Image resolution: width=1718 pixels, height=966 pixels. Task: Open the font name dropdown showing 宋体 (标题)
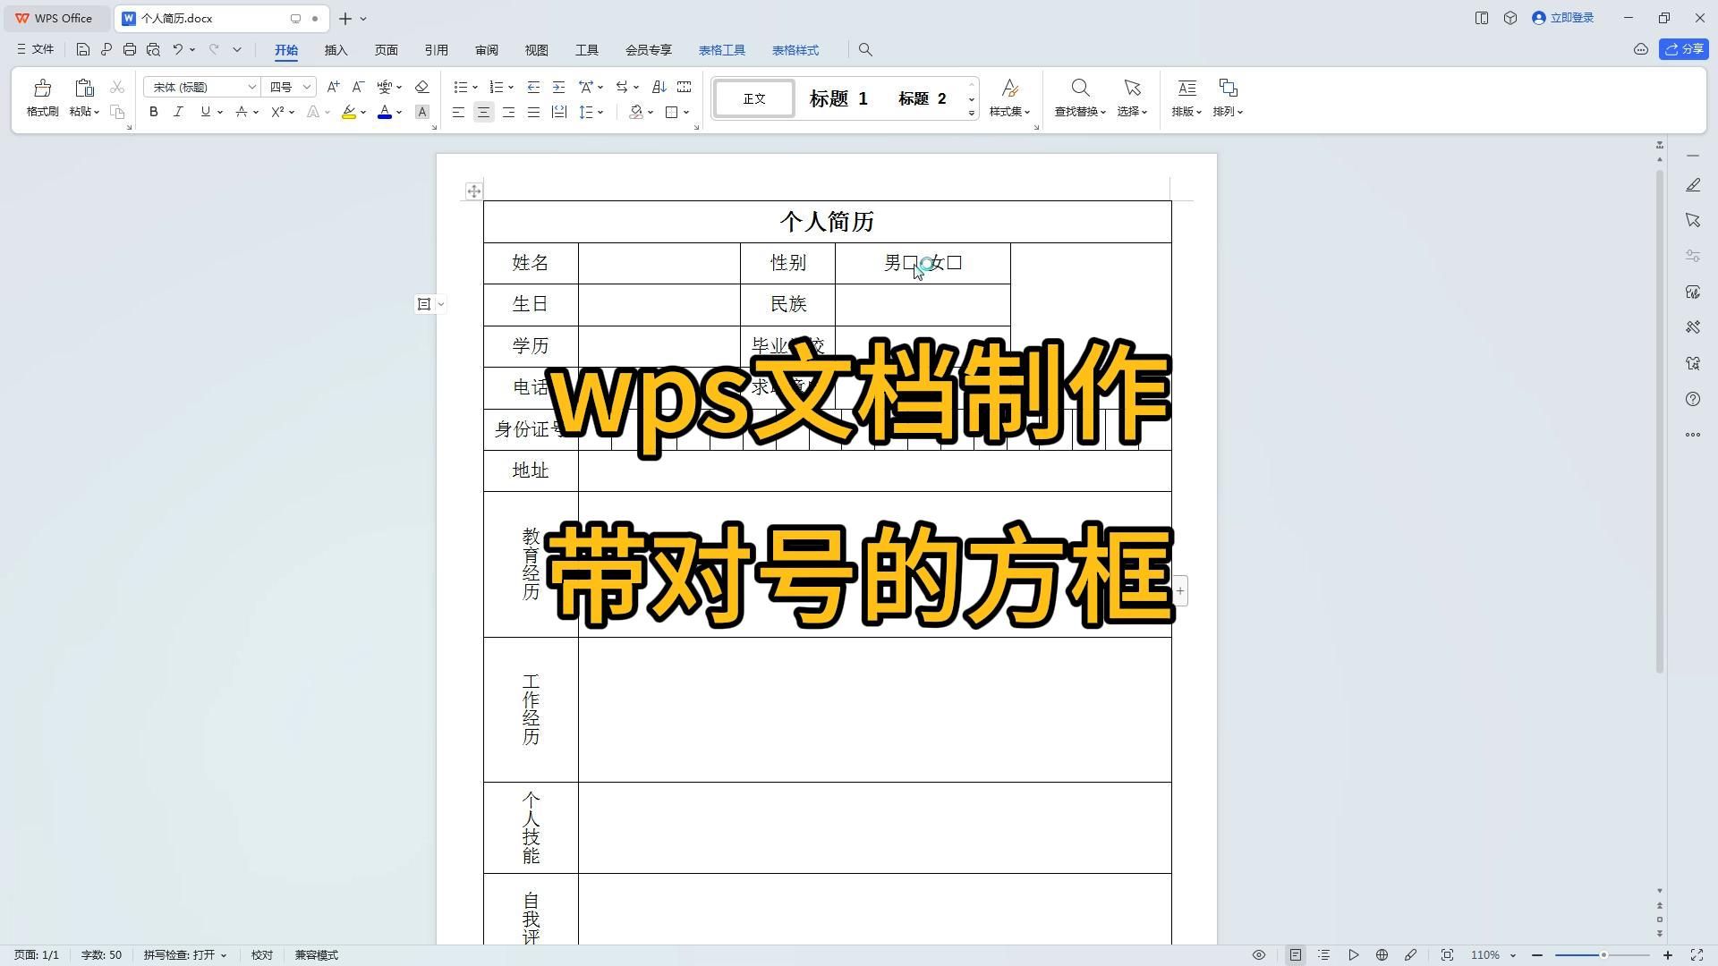point(252,87)
